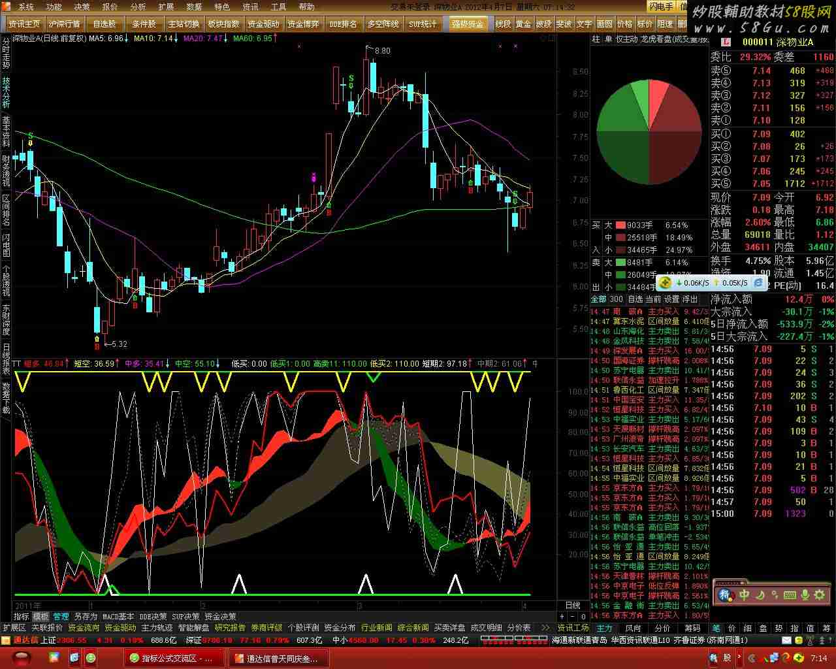Image resolution: width=836 pixels, height=669 pixels.
Task: Select the 文字 text annotation tool
Action: point(584,24)
